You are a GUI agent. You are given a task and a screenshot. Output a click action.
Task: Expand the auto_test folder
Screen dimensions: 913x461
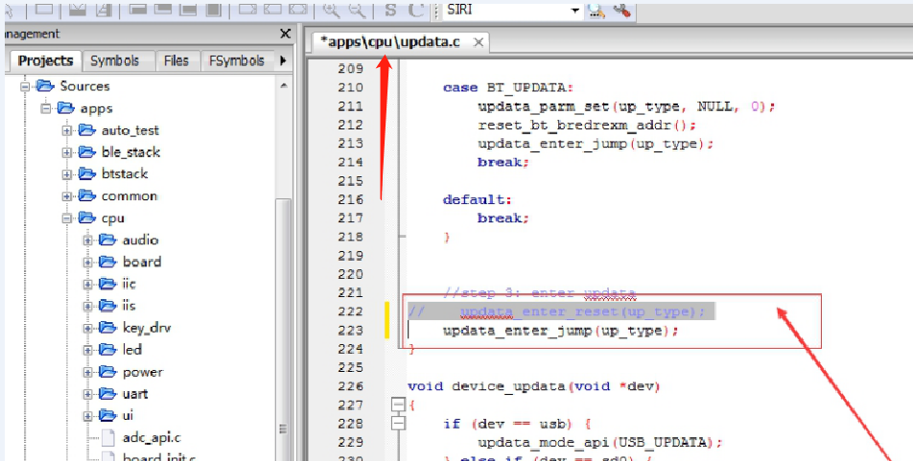(66, 131)
